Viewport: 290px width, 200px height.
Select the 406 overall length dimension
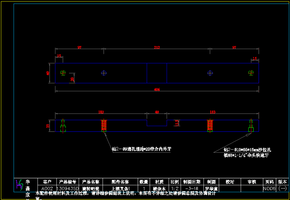coord(157,90)
